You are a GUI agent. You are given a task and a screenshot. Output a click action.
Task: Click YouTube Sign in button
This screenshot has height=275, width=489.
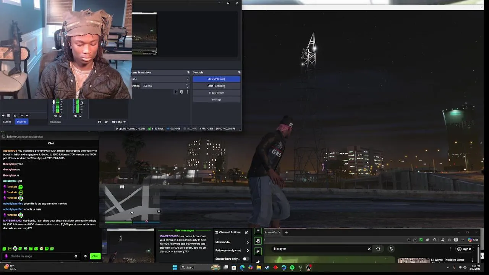tap(464, 249)
